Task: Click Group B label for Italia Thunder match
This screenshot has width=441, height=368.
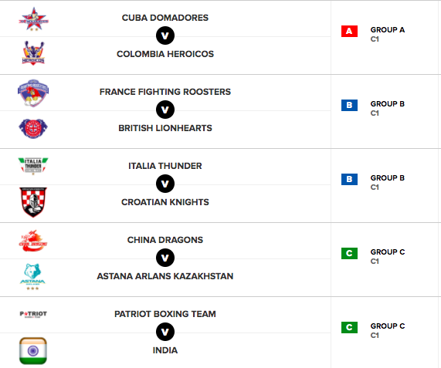Action: pos(388,178)
